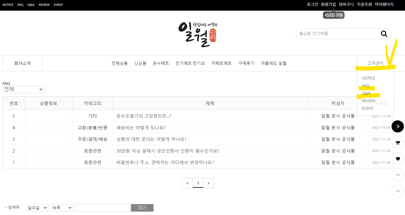This screenshot has width=405, height=215.
Task: Click the search magnifier icon
Action: click(x=384, y=34)
